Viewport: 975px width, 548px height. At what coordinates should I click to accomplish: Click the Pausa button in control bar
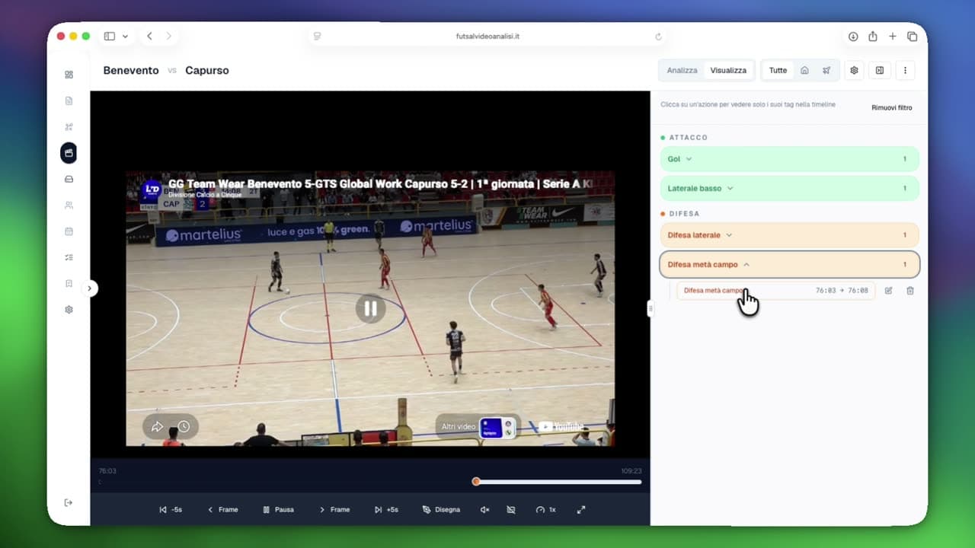point(278,510)
